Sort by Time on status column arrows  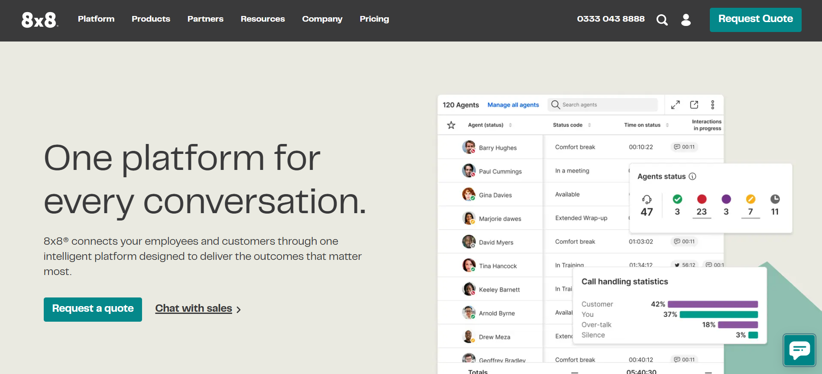[x=667, y=125]
